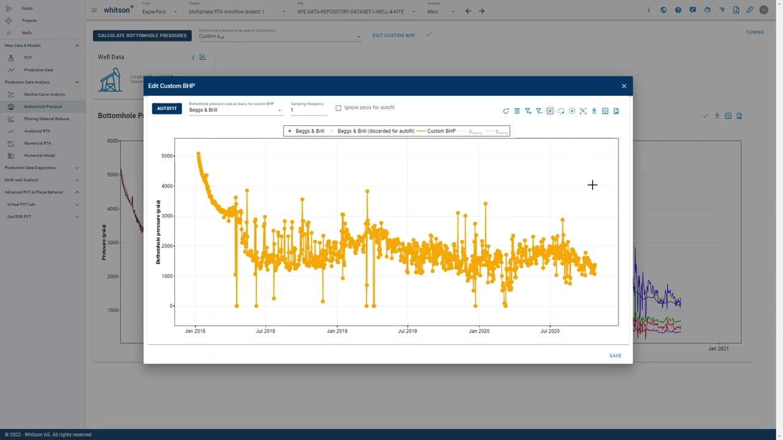The height and width of the screenshot is (440, 783).
Task: Collapse the Production Data Analysis section
Action: pos(77,82)
